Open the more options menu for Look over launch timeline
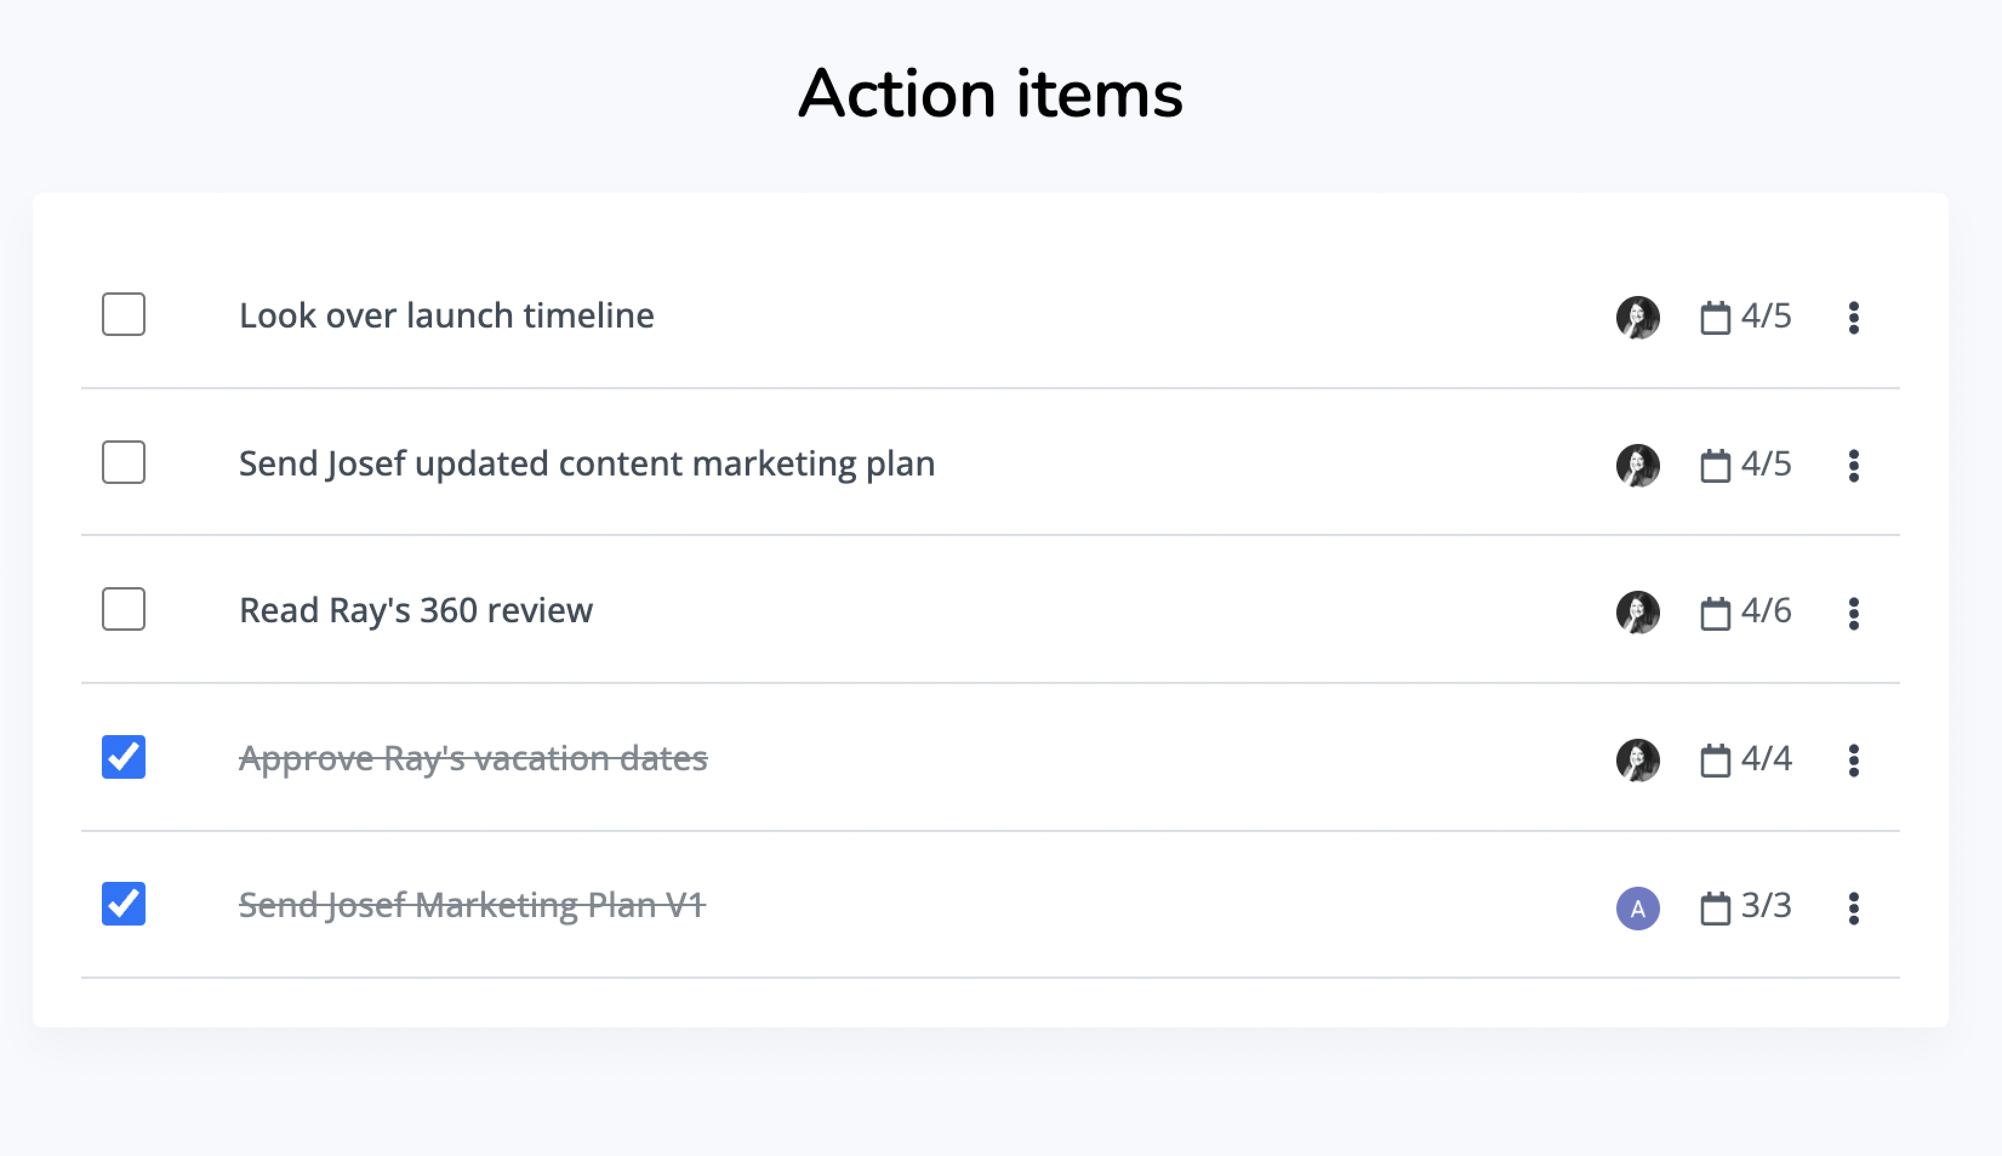The image size is (2002, 1156). coord(1853,318)
